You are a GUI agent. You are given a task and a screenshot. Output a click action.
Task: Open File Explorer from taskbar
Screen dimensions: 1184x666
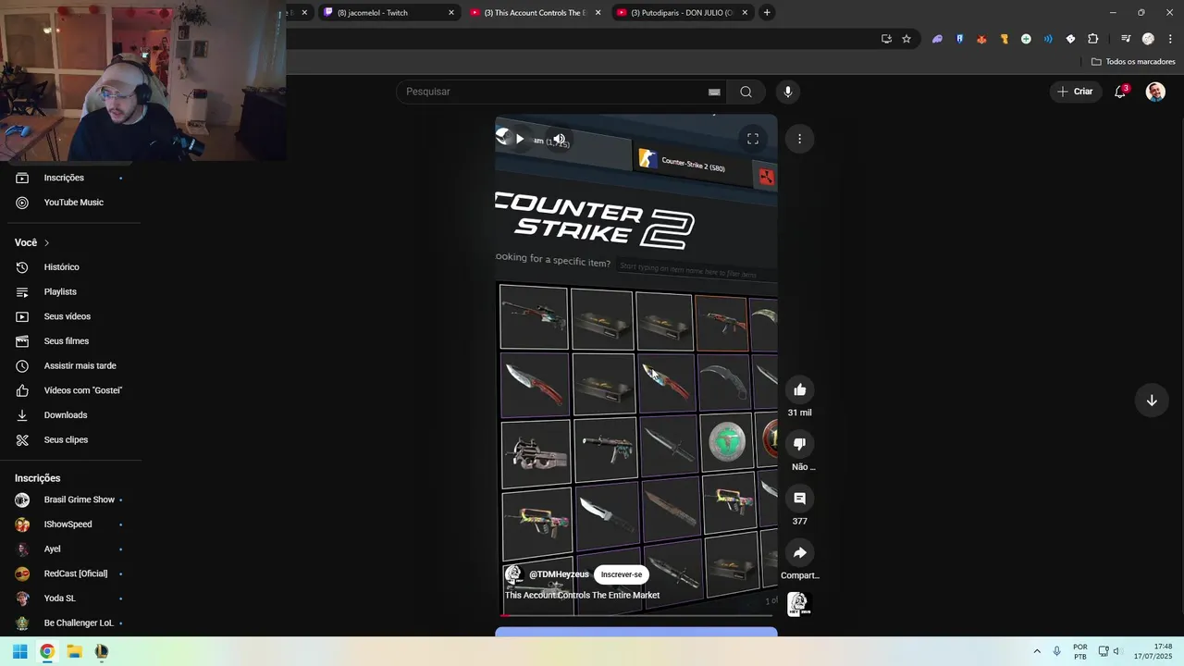click(x=74, y=651)
